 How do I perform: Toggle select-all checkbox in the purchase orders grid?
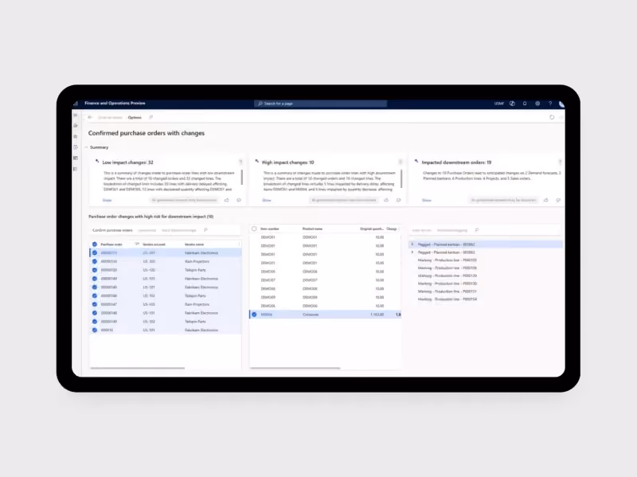pos(95,244)
